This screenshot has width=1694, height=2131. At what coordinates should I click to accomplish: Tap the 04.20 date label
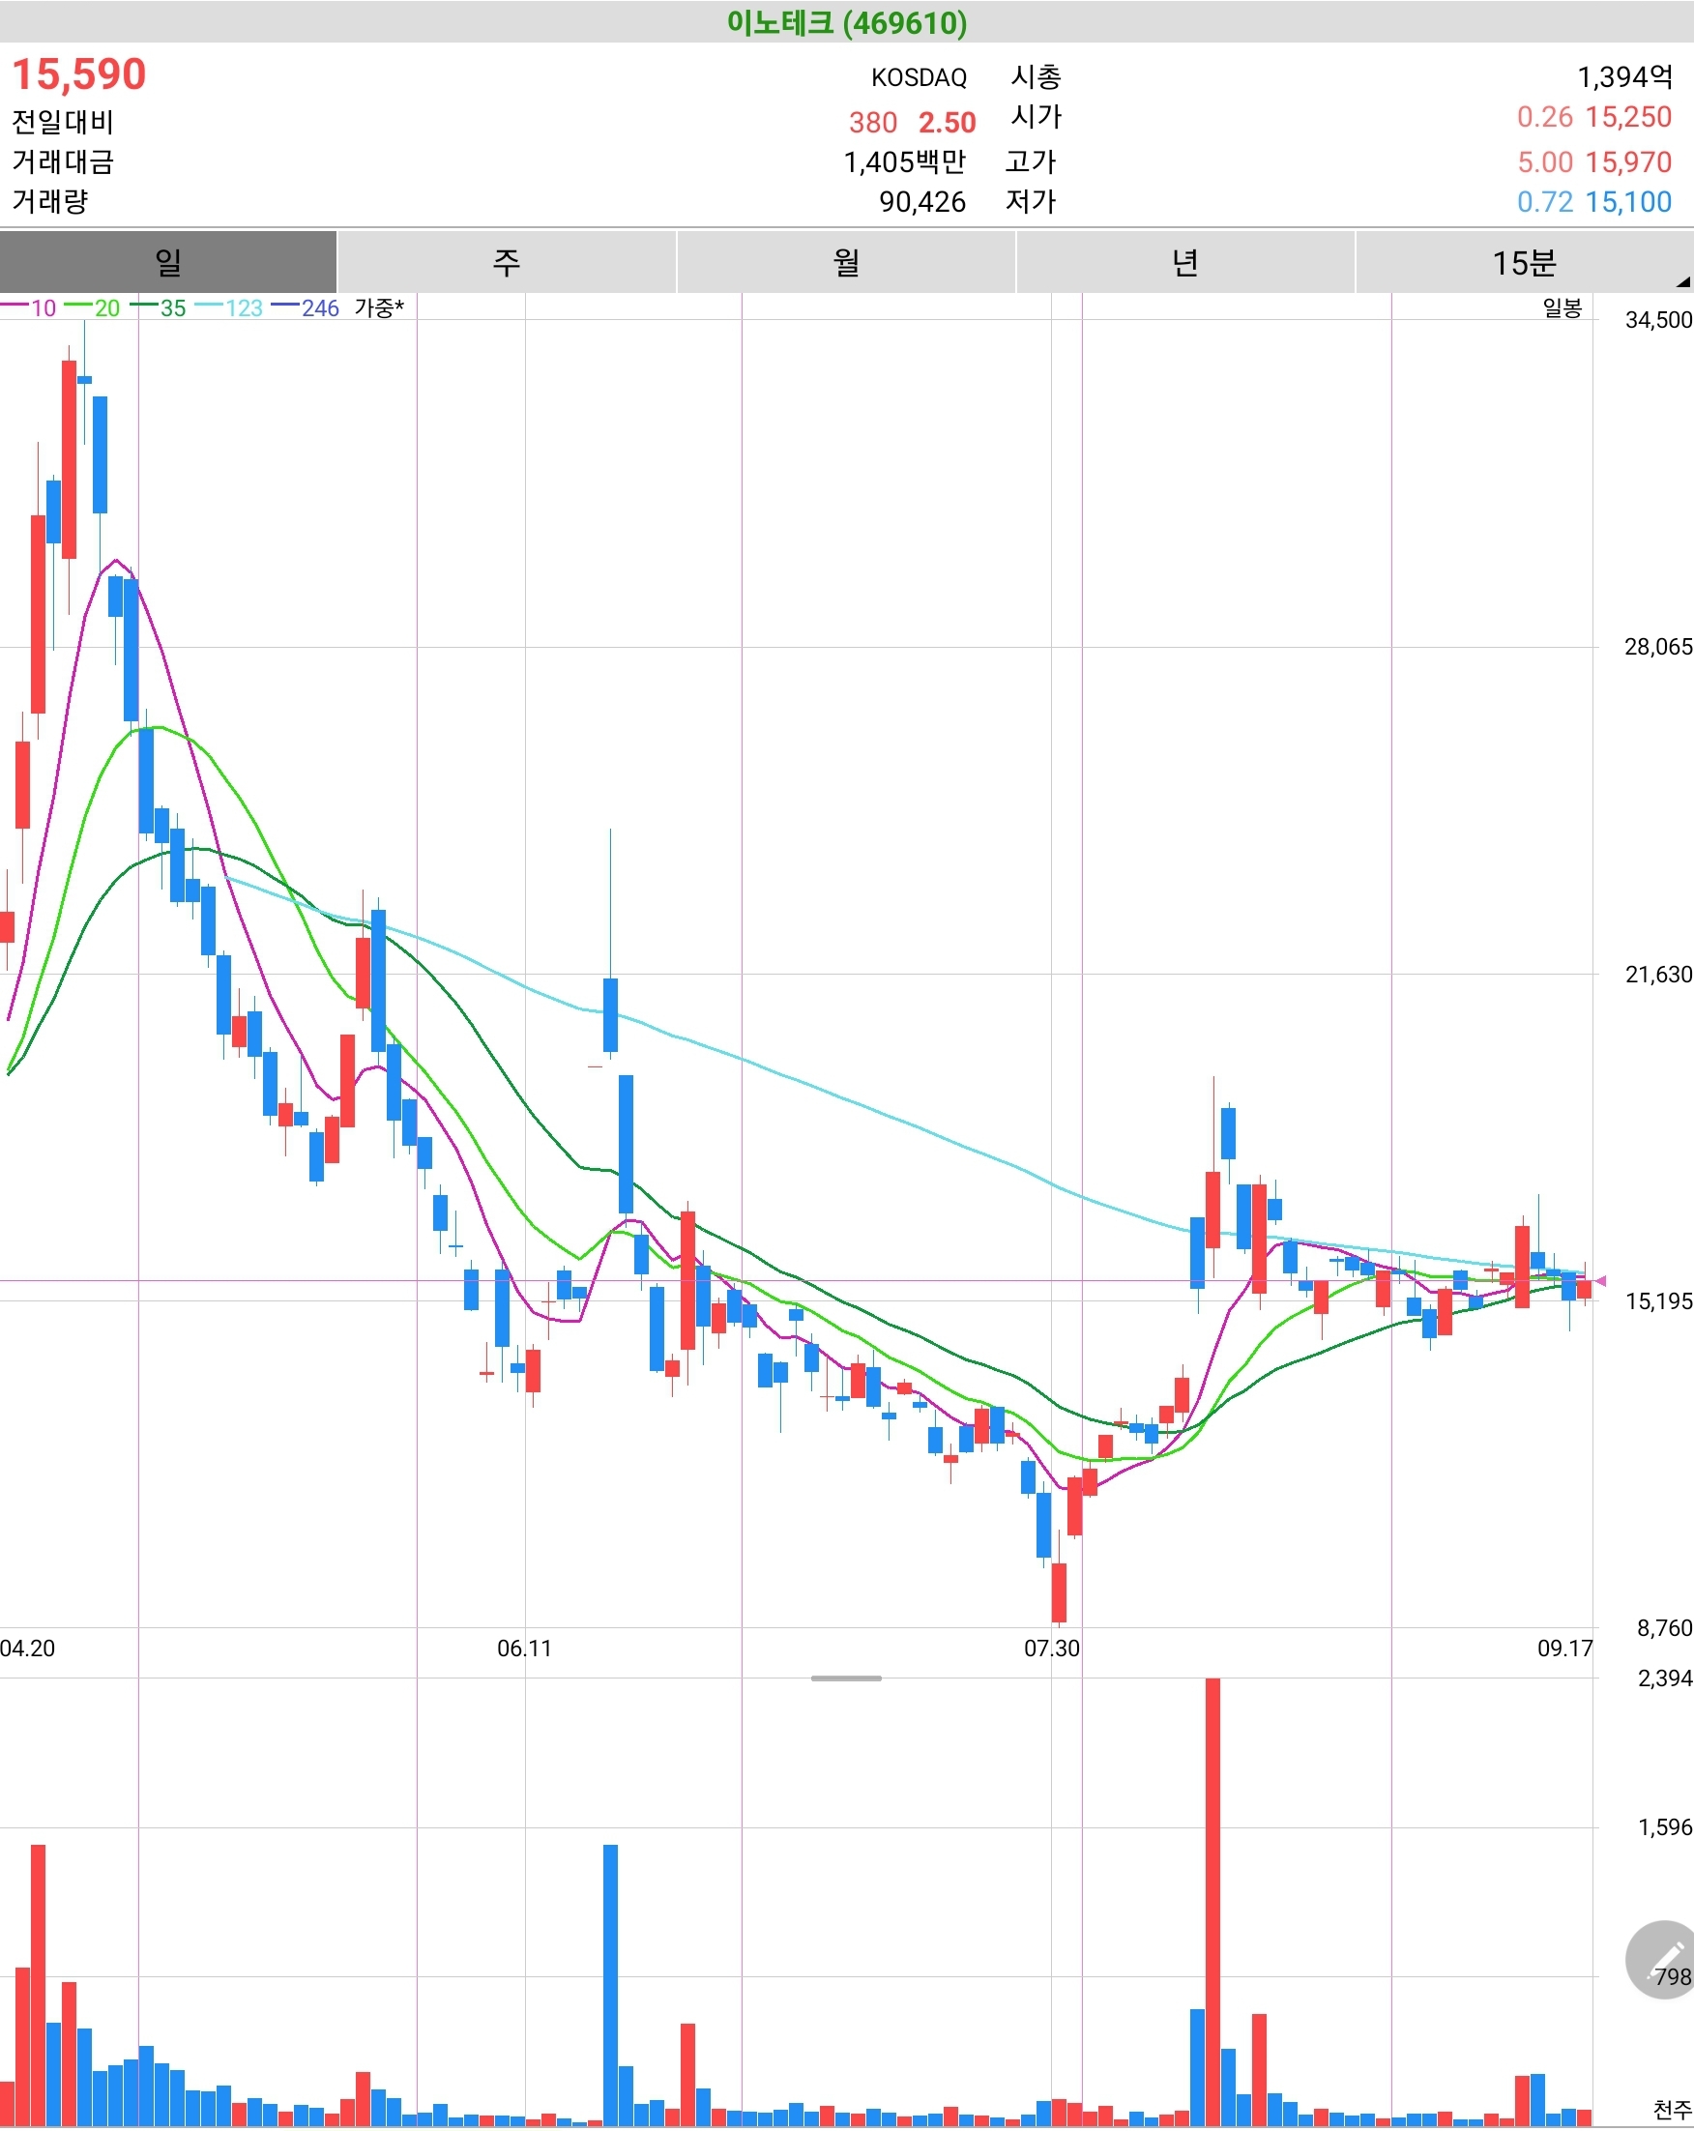28,1648
